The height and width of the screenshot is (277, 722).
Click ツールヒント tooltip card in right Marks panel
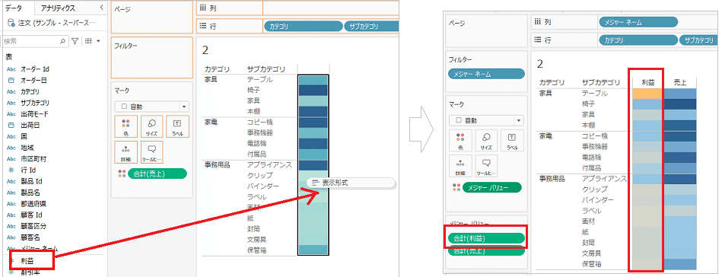[486, 166]
